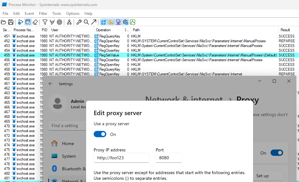The image size is (299, 182).
Task: Open the Highlight marker tool
Action: pyautogui.click(x=52, y=22)
